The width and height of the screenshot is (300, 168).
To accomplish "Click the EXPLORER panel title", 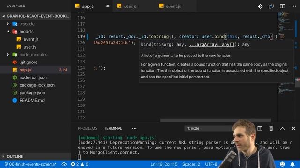I will point(16,6).
